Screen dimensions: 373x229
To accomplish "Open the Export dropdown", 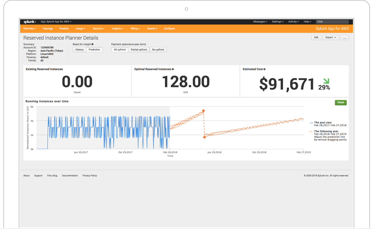I will coord(331,38).
